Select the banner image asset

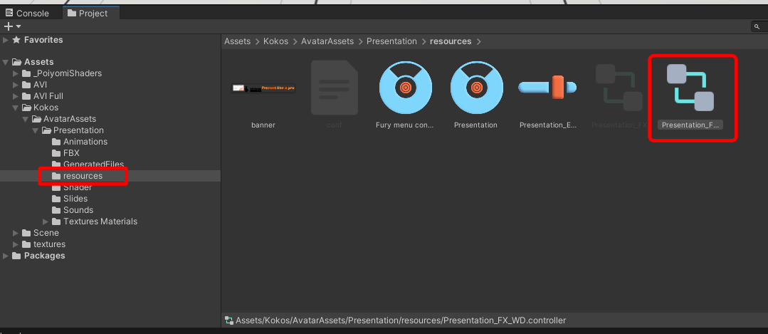pyautogui.click(x=263, y=88)
